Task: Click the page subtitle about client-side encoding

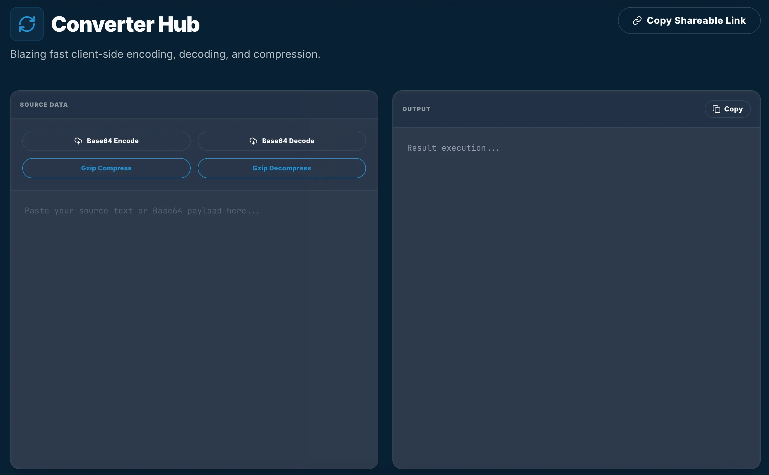Action: click(x=165, y=54)
